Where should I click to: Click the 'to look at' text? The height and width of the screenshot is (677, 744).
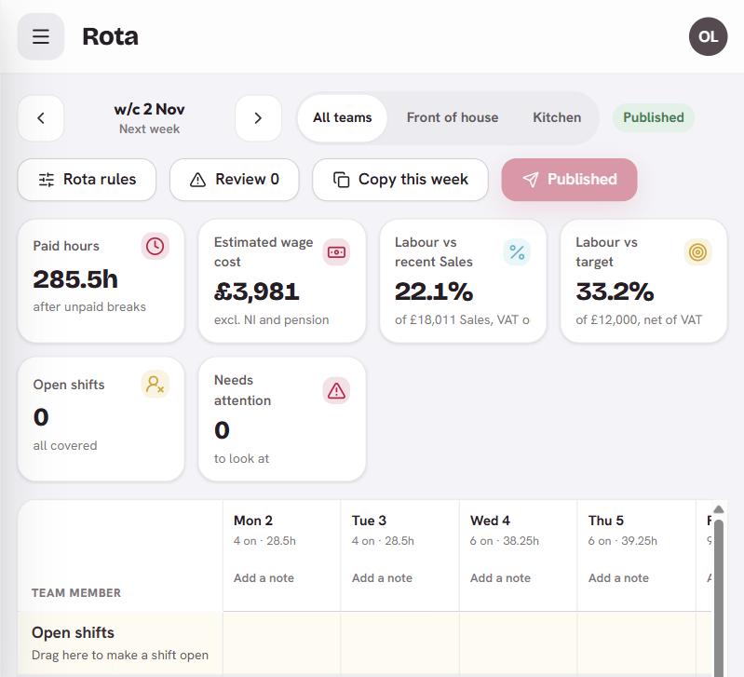coord(241,458)
